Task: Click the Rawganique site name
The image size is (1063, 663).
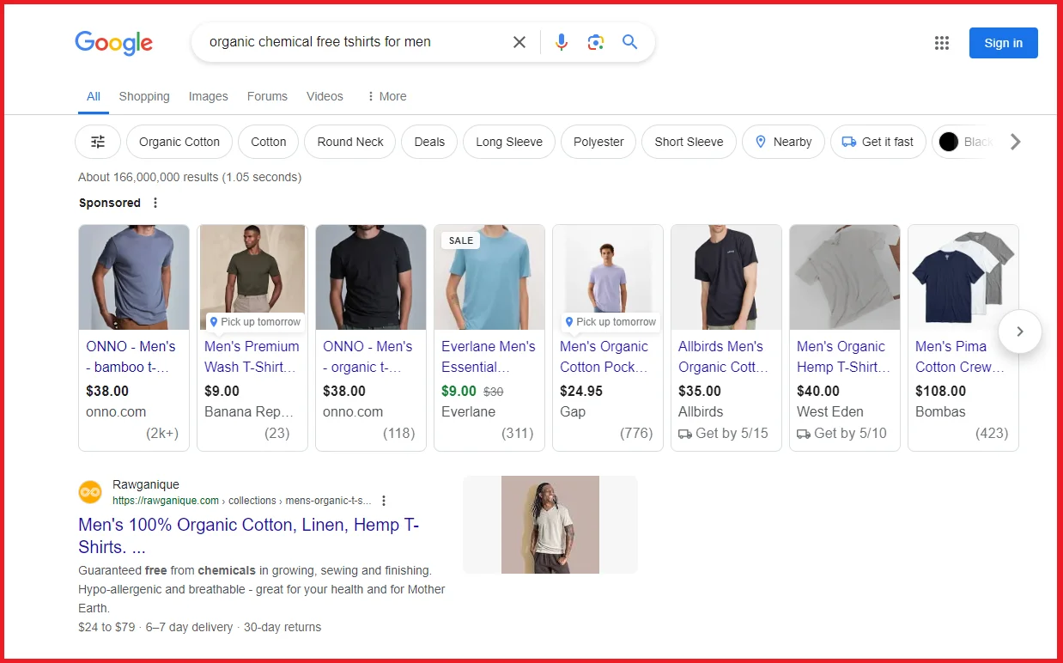Action: 146,484
